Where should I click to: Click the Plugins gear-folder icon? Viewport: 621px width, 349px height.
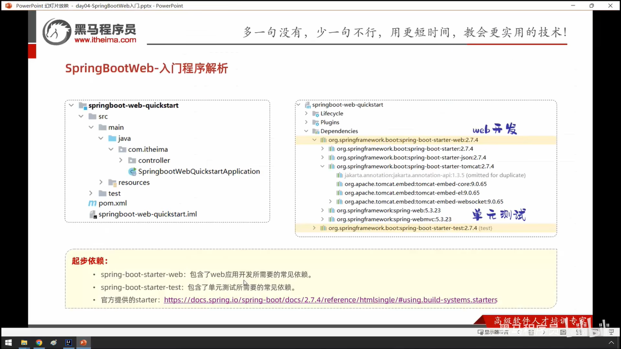point(316,122)
